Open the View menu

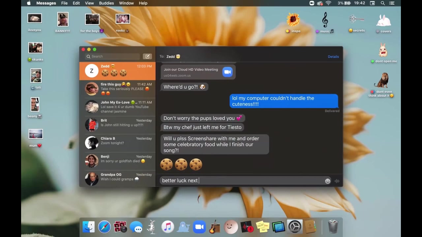(x=89, y=3)
